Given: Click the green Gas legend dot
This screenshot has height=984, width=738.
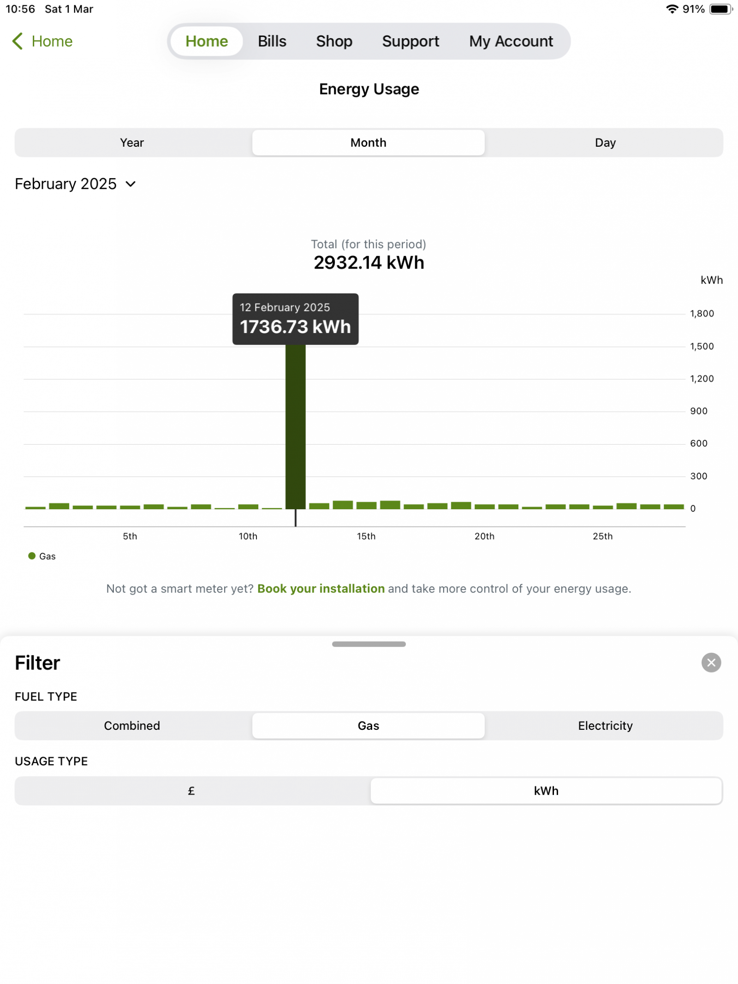Looking at the screenshot, I should point(32,556).
